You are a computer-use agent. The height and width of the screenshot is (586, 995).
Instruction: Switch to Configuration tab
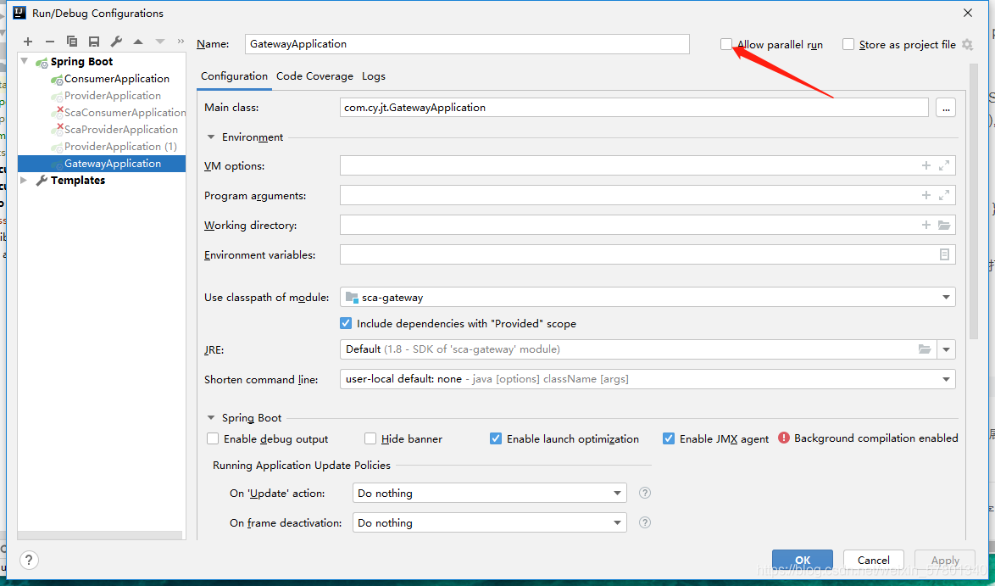(234, 76)
